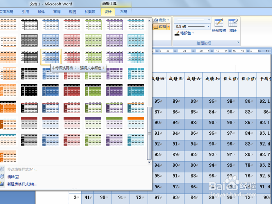The width and height of the screenshot is (272, 204).
Task: Open the 视图 tab
Action: pos(72,12)
